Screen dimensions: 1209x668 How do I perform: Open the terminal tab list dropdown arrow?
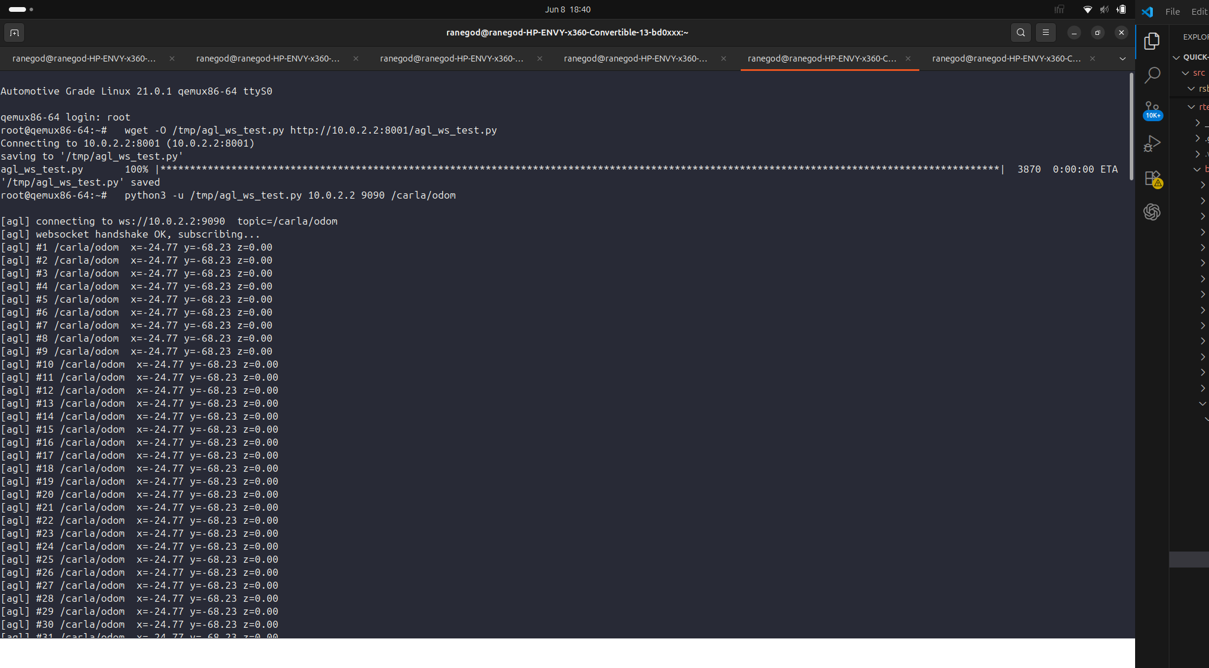click(x=1122, y=59)
